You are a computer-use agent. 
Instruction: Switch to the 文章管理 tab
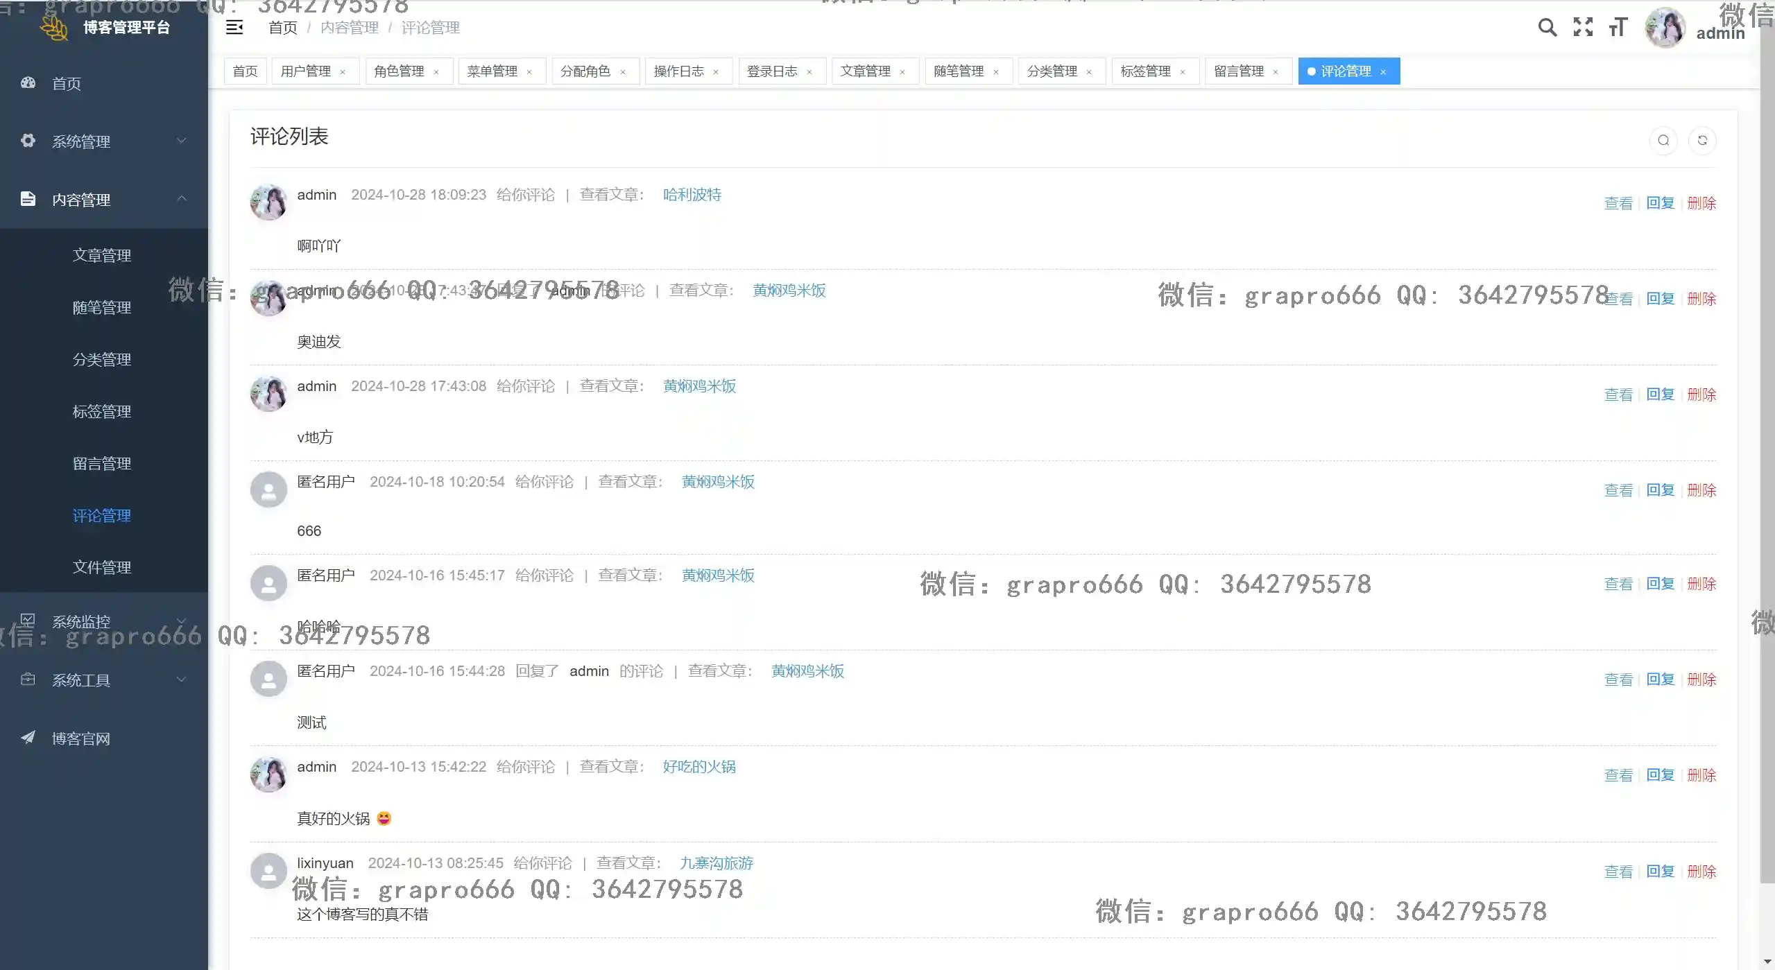866,71
